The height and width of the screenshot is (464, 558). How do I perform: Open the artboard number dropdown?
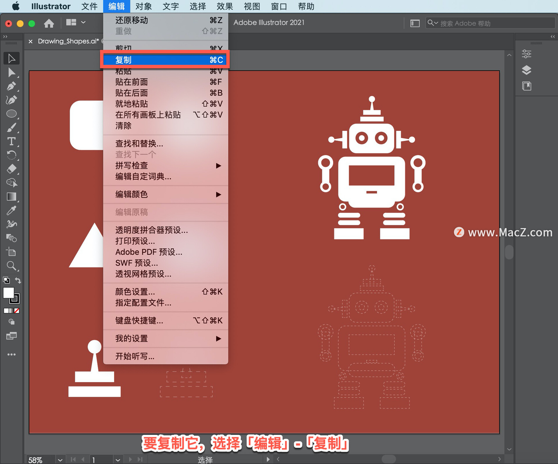(118, 460)
